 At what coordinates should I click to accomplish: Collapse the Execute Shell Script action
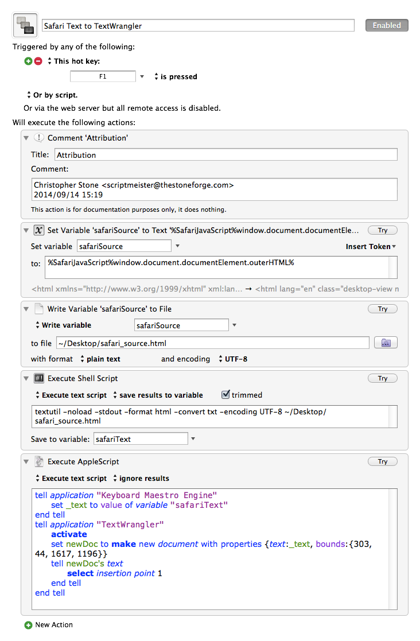tap(26, 379)
